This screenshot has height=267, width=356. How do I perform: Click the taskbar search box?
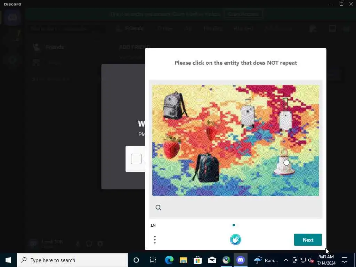pos(72,260)
